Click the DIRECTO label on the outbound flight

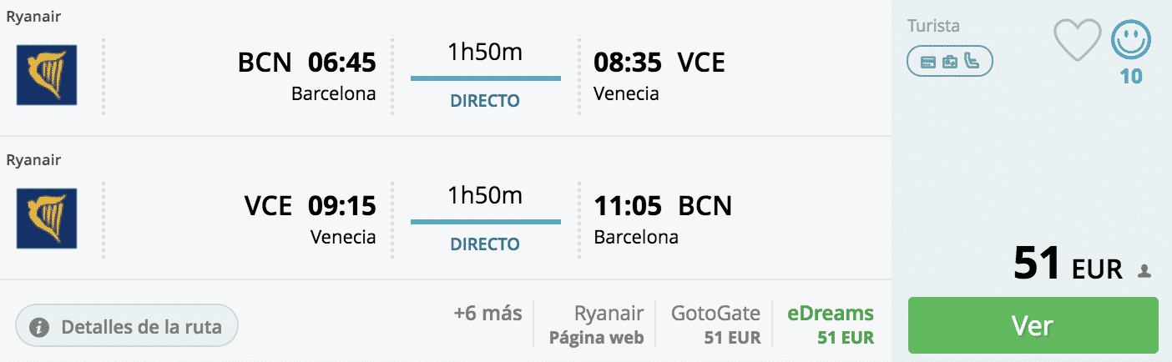[x=485, y=101]
